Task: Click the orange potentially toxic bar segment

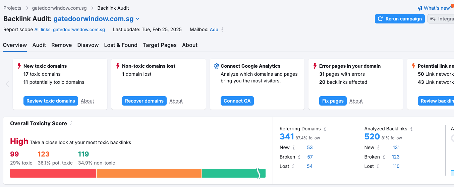Action: point(149,173)
